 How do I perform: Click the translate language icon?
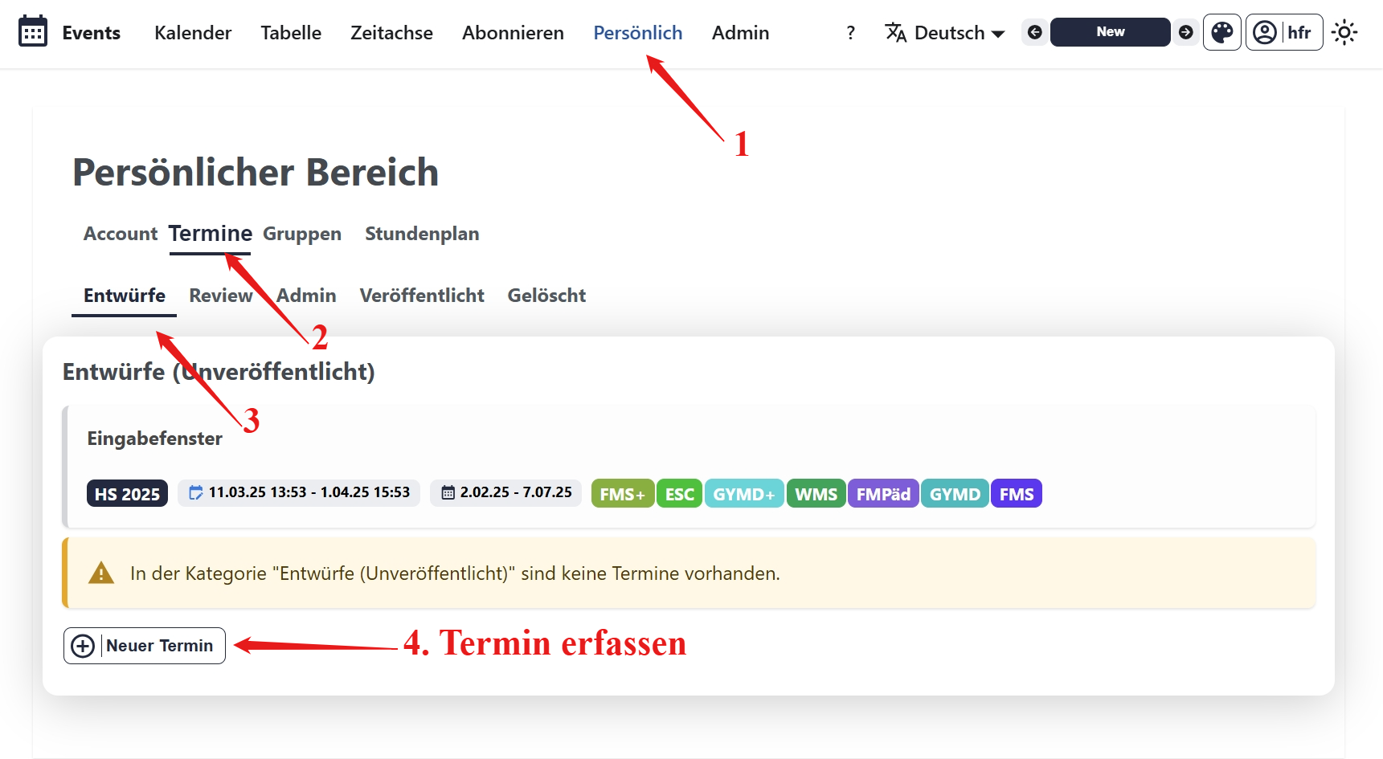[895, 33]
